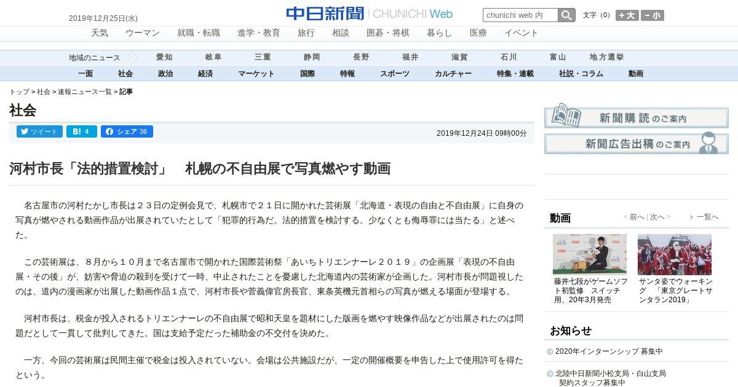738x387 pixels.
Task: Click 社会 breadcrumb link
Action: point(44,92)
